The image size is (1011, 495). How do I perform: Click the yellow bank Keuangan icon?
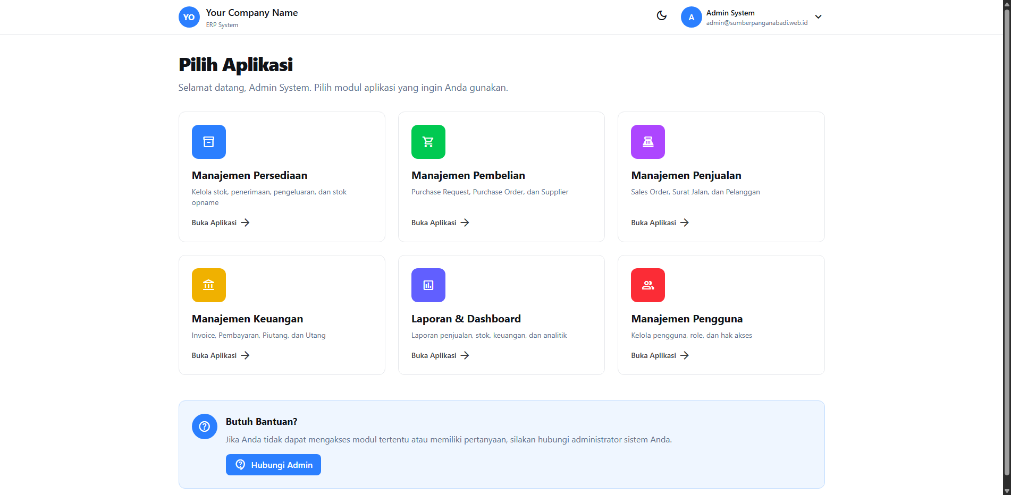coord(208,285)
